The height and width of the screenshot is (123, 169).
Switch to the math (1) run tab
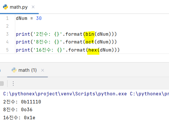pos(27,70)
